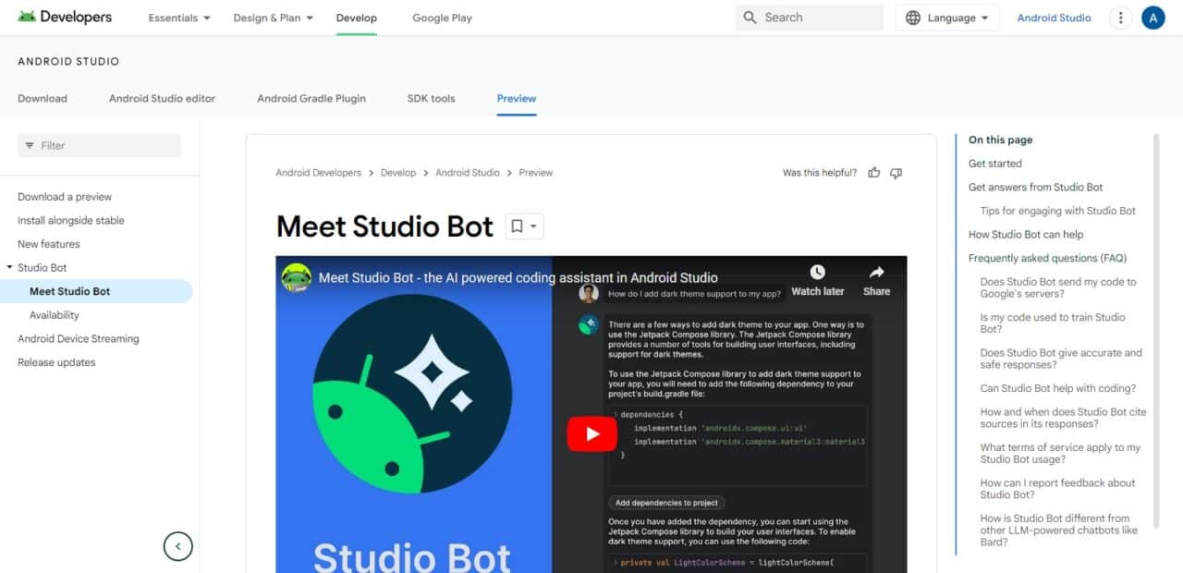Click Android Developers breadcrumb link
Viewport: 1183px width, 573px height.
[319, 173]
